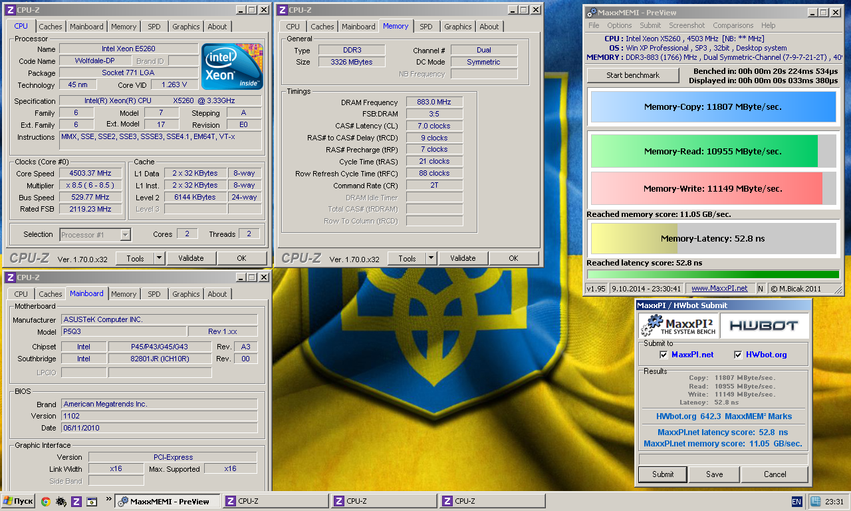Click the HWBOT logo in the submit dialog
This screenshot has height=511, width=851.
pos(765,326)
